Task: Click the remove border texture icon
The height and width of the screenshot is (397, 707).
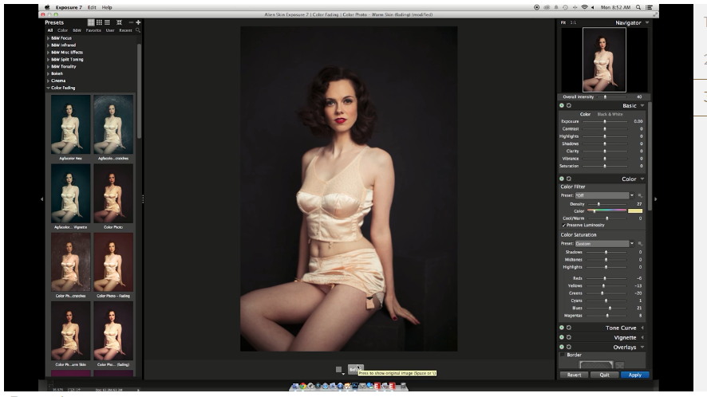Action: pos(620,365)
